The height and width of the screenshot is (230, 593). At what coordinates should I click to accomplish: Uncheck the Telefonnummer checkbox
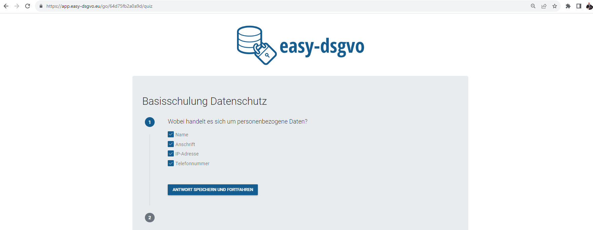click(x=171, y=163)
